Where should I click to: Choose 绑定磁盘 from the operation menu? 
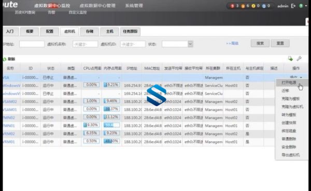point(289,131)
